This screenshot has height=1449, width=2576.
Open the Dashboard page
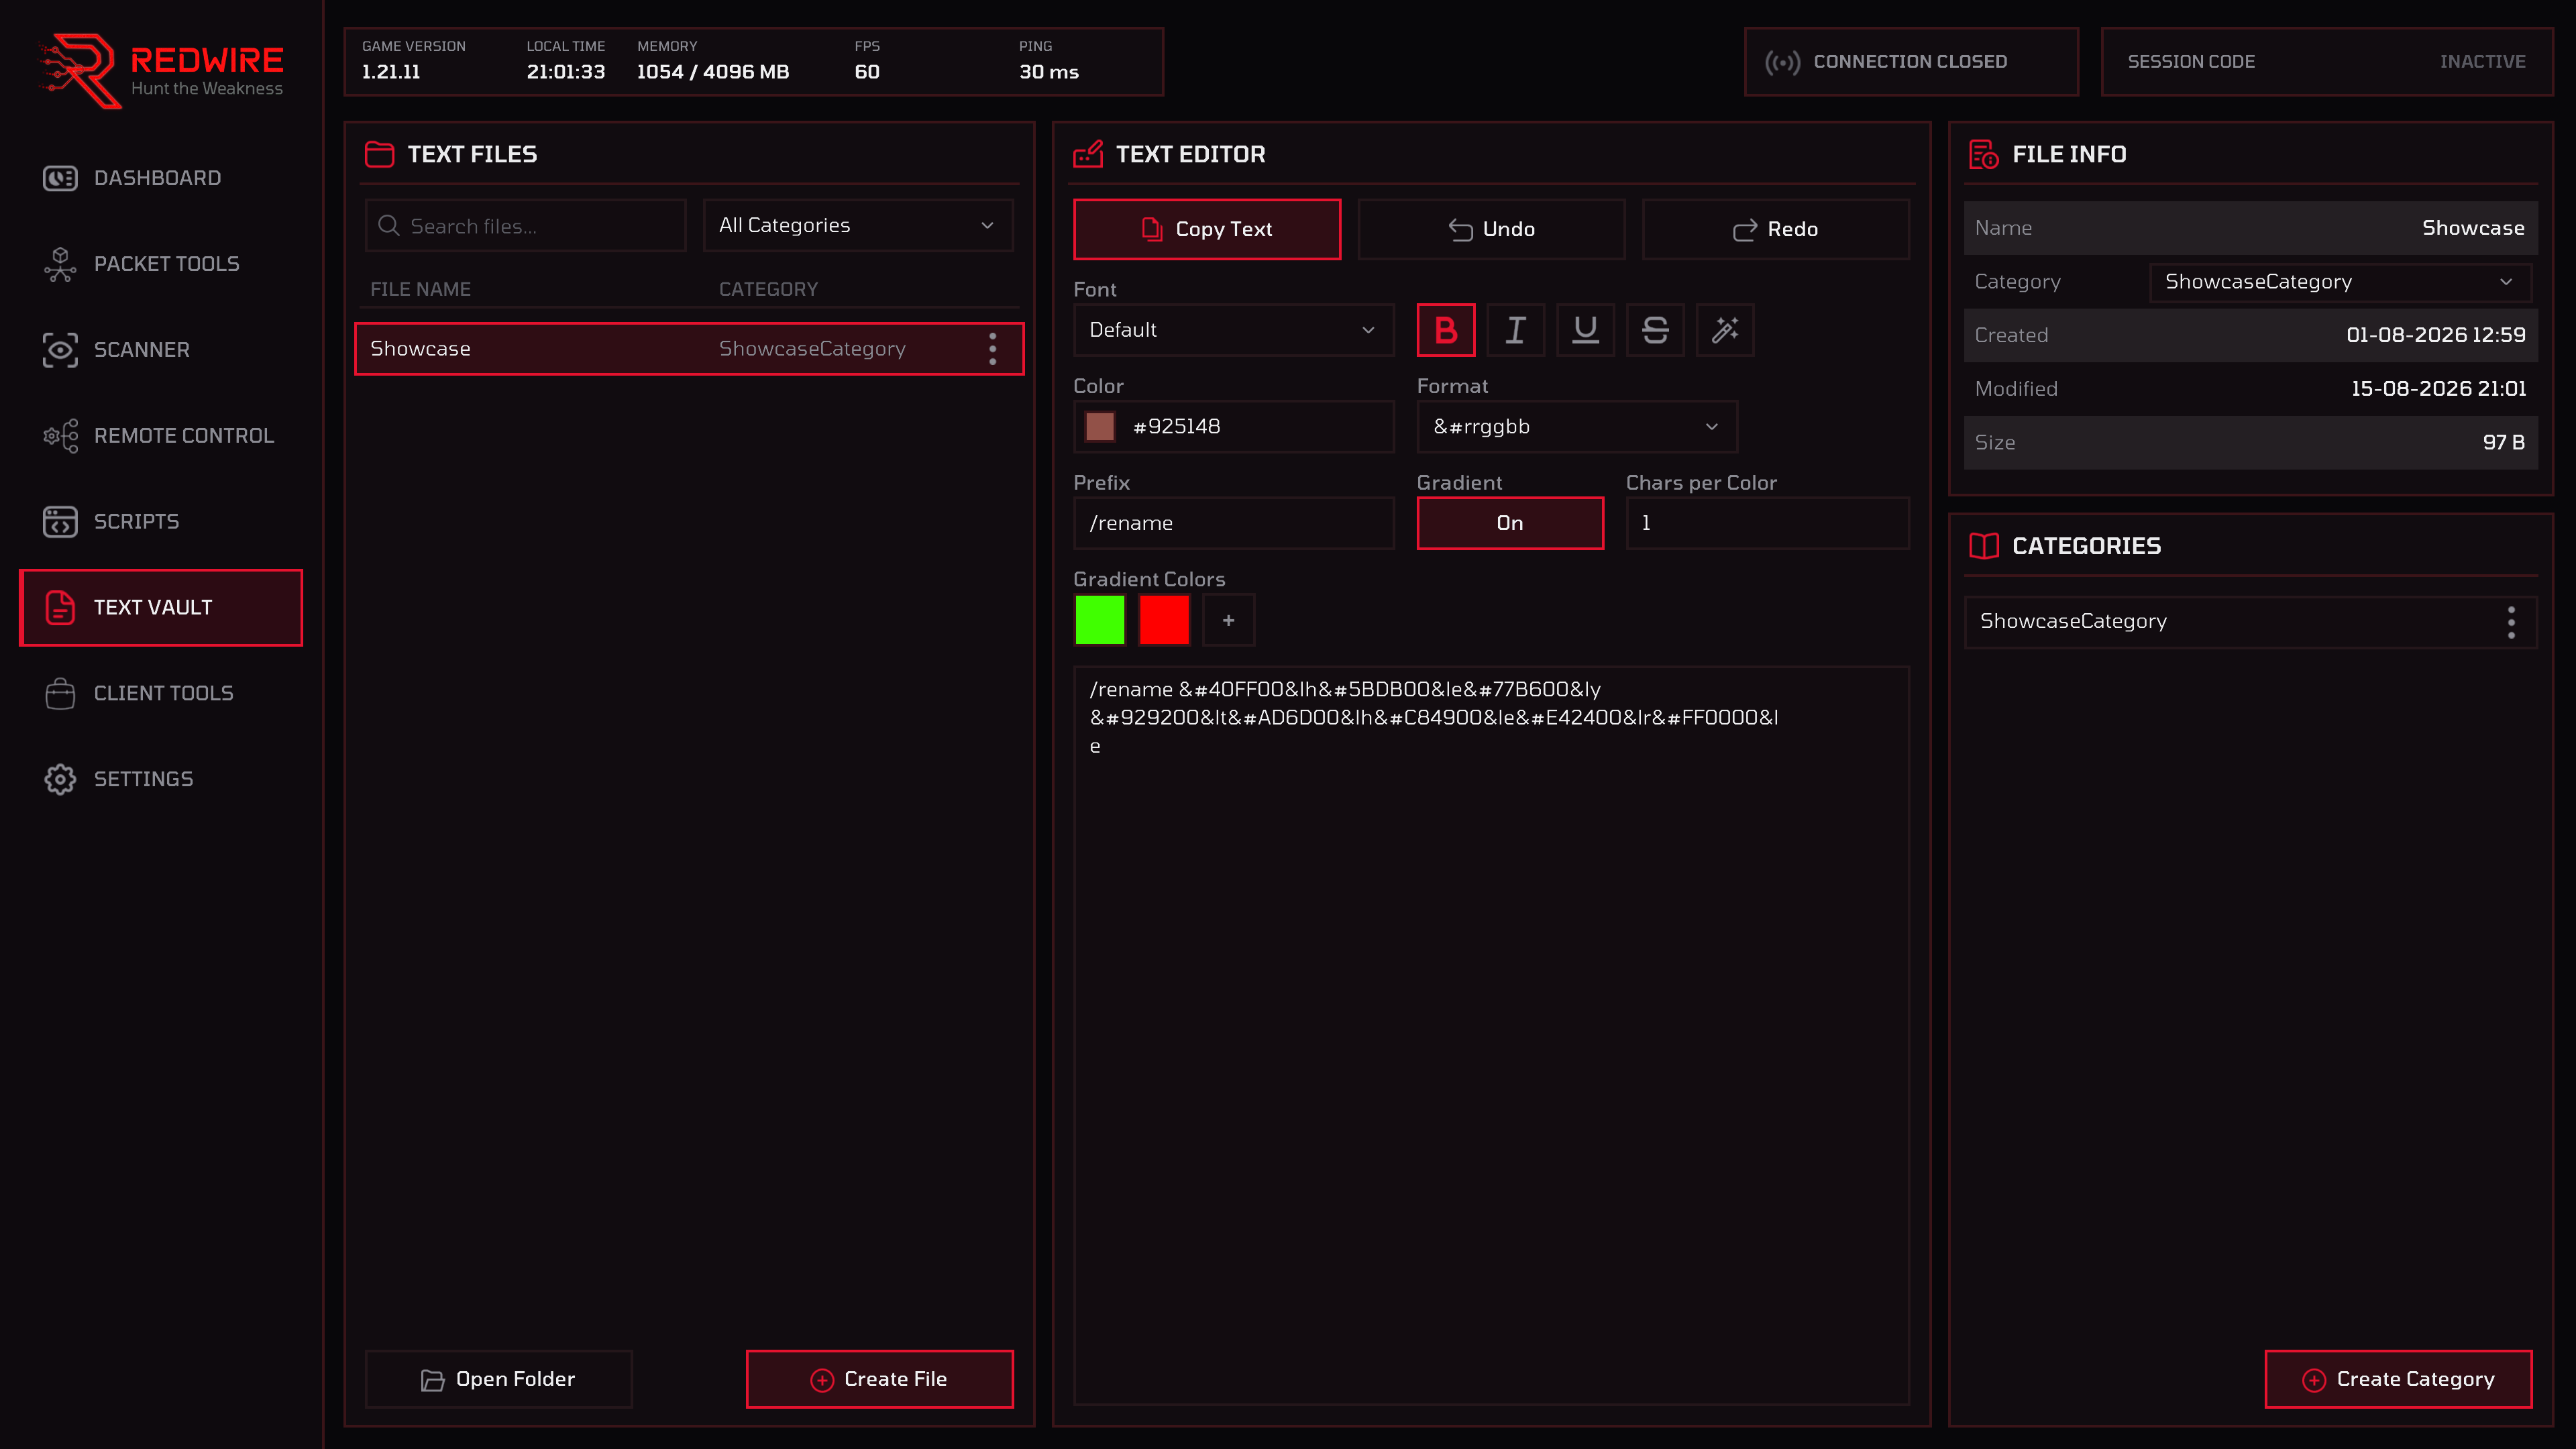point(160,178)
